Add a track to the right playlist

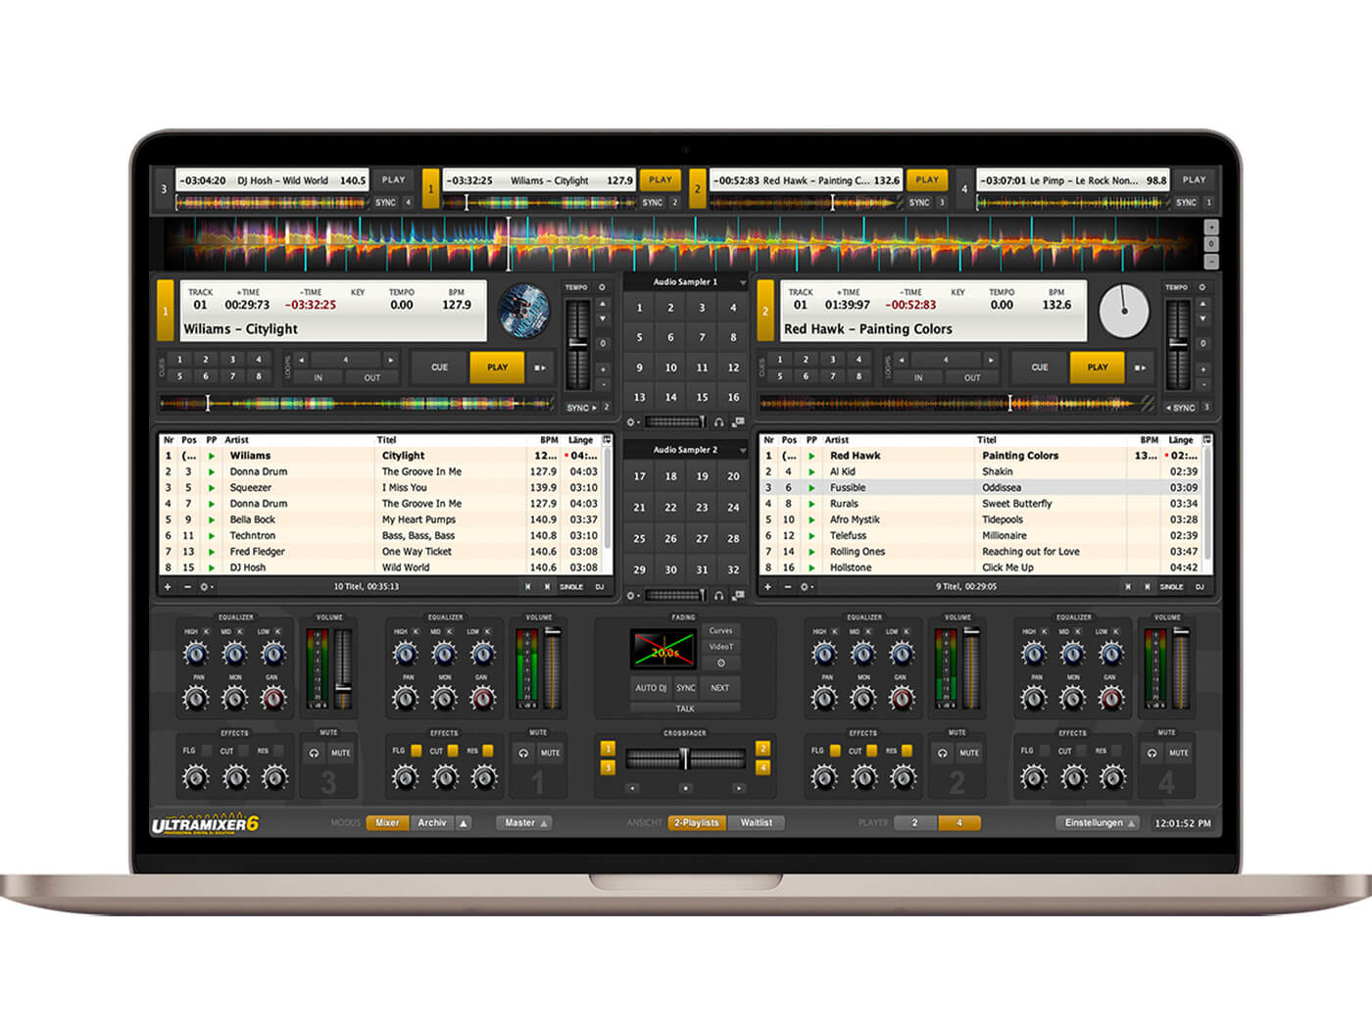pyautogui.click(x=767, y=587)
